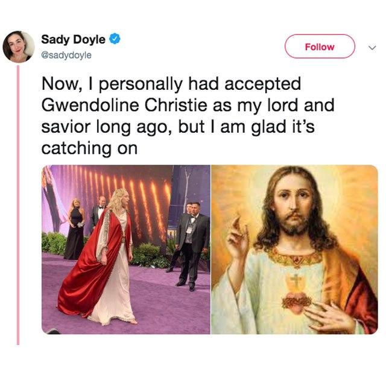The height and width of the screenshot is (386, 386).
Task: Click the raised hand in the painting
Action: coord(238,238)
